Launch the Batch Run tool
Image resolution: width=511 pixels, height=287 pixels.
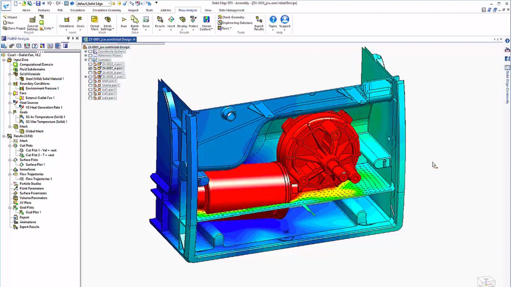coord(135,23)
